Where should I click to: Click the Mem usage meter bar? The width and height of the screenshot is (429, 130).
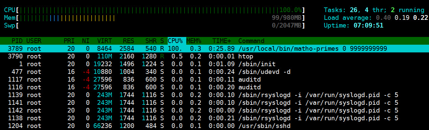point(154,17)
